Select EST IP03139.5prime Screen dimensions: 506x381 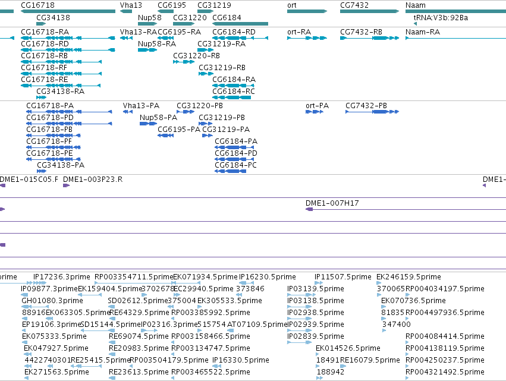pos(316,289)
